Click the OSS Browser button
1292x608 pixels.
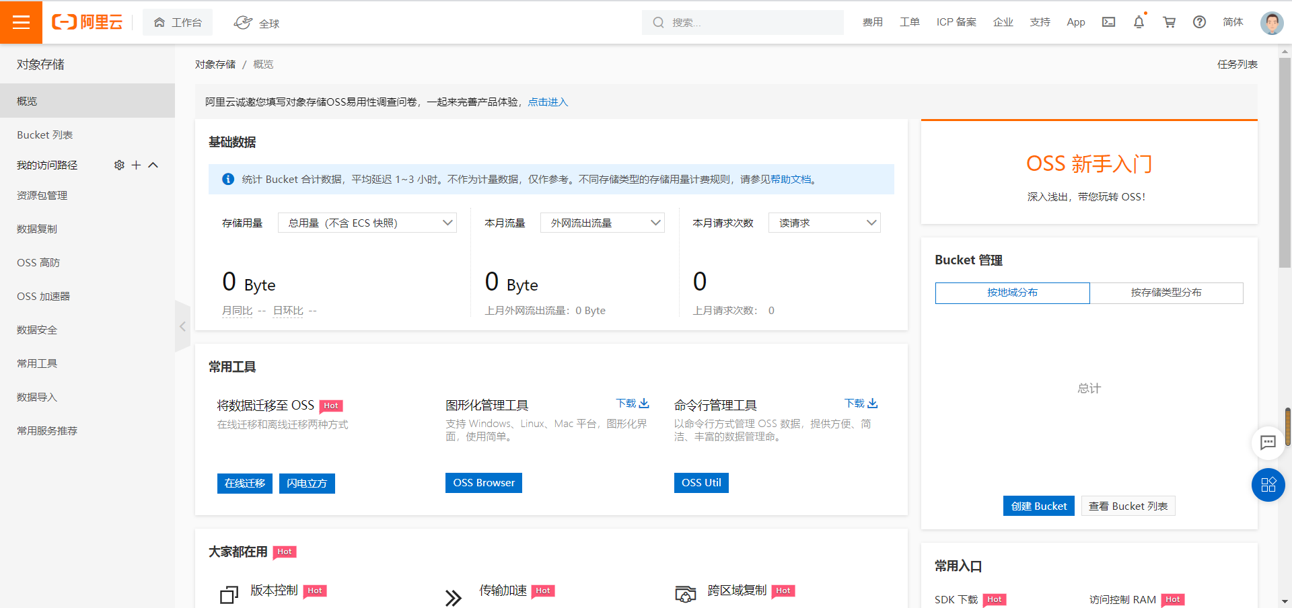point(484,482)
